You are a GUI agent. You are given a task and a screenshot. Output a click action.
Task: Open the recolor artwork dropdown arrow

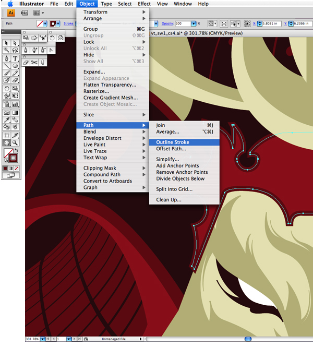tap(215, 23)
